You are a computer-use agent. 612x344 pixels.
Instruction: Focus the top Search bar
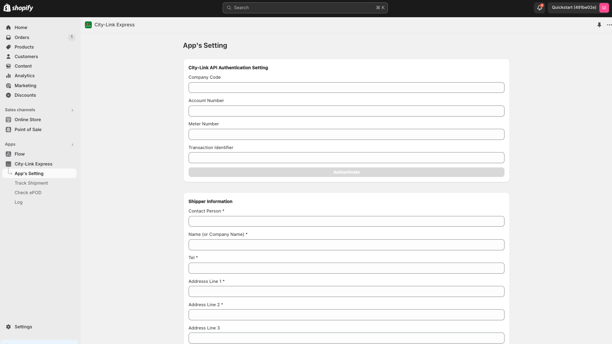[x=305, y=8]
